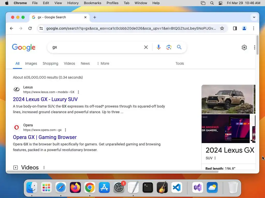The image size is (265, 198).
Task: Select the All results tab
Action: [17, 63]
